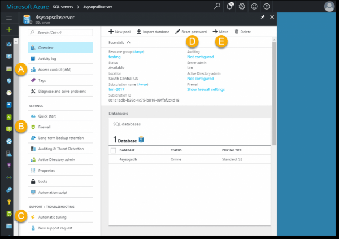
Task: Click the DATABASE column header
Action: click(x=127, y=150)
